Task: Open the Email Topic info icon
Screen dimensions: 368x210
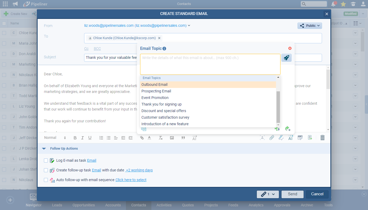Action: pyautogui.click(x=164, y=49)
